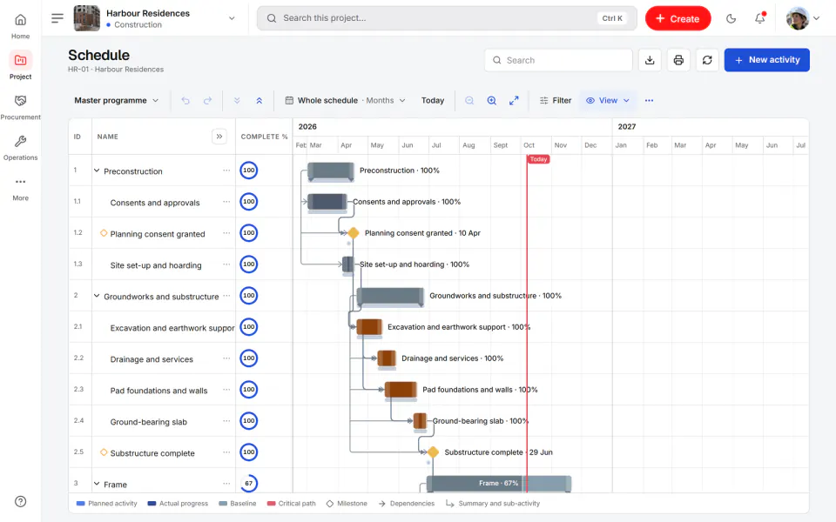Click the Create button
The width and height of the screenshot is (836, 522).
[x=678, y=18]
